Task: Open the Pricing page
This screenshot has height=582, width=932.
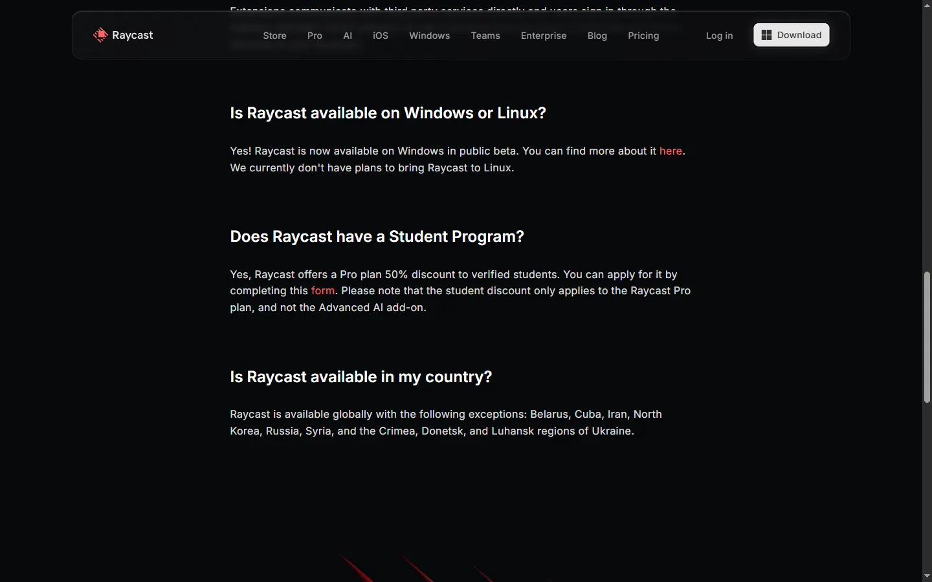Action: [643, 36]
